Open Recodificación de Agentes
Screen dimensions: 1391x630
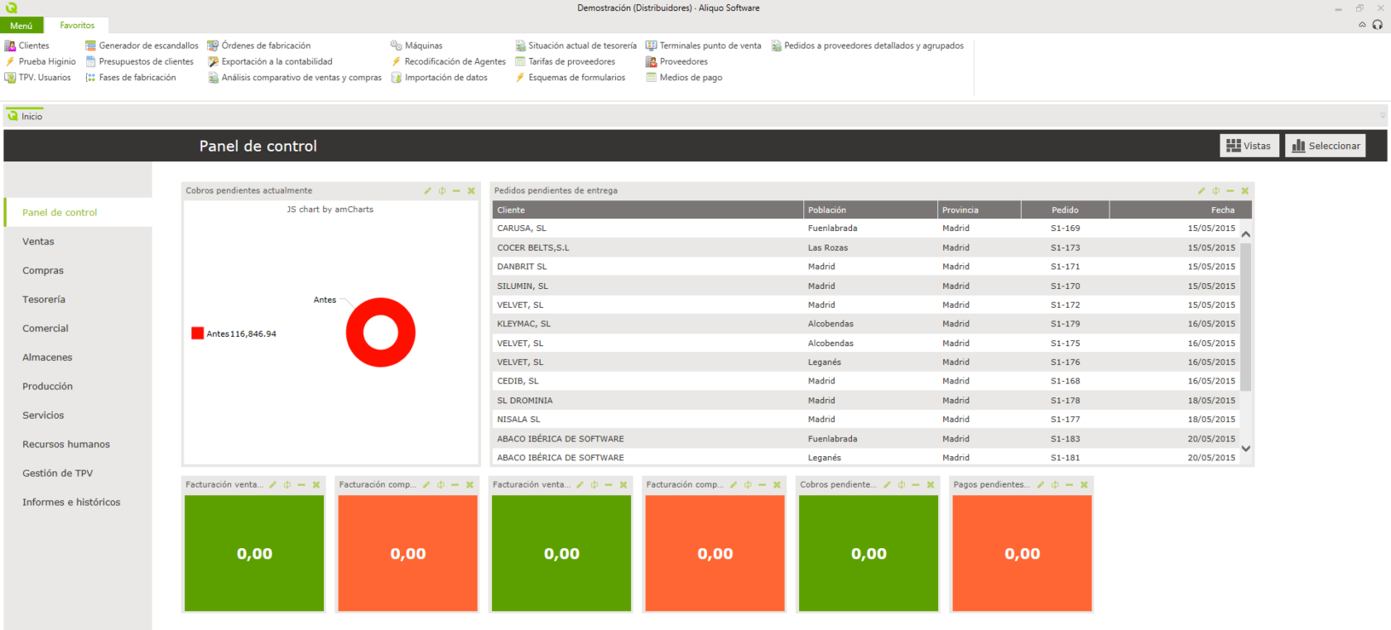coord(448,61)
